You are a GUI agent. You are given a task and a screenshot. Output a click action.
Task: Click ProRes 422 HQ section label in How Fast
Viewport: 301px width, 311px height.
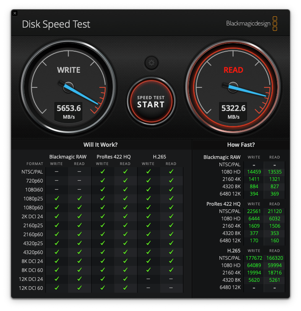(x=224, y=204)
